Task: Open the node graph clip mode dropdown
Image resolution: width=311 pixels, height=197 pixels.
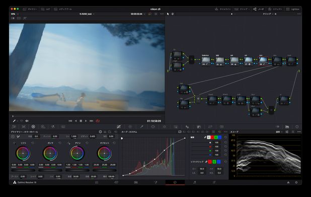Action: click(x=268, y=14)
